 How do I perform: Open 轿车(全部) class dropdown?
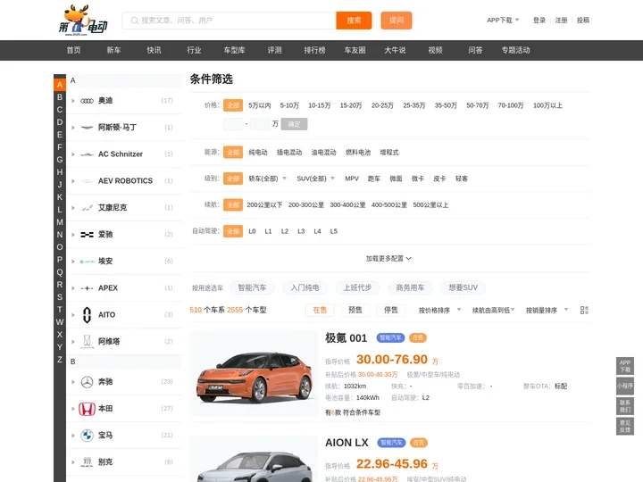coord(267,179)
